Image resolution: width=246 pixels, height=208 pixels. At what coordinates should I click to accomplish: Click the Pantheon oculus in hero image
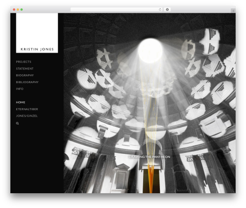150,51
